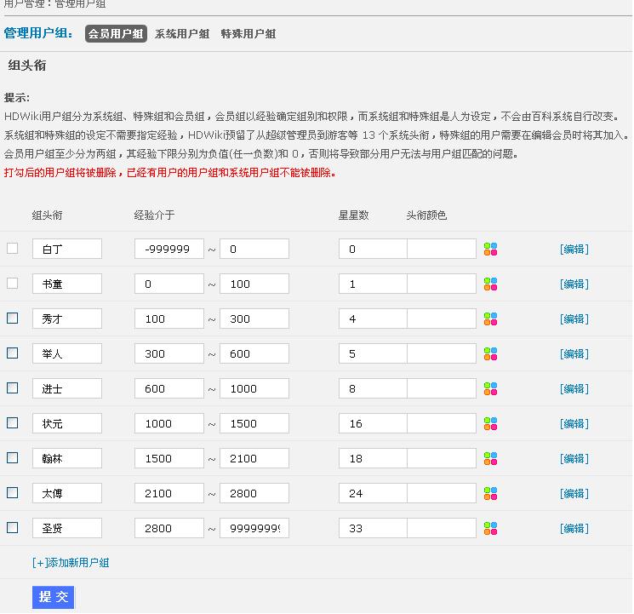The image size is (634, 614).
Task: Click the upper experience field showing 9999999
Action: pyautogui.click(x=254, y=528)
